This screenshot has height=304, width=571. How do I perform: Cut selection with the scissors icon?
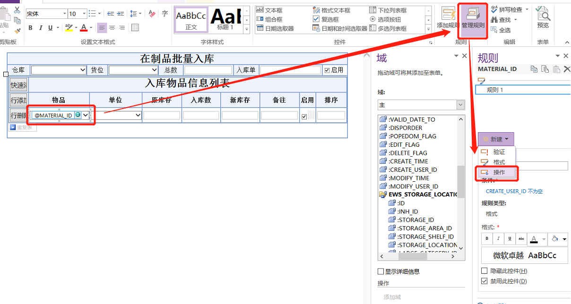tap(17, 10)
